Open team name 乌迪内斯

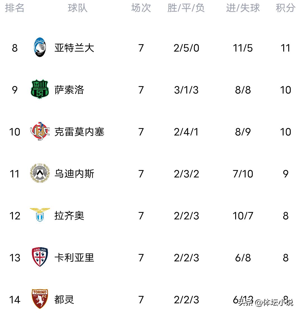[74, 173]
